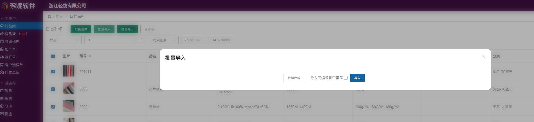Collapse the 工作台 sidebar group
Screen dimensions: 534x122
[8, 19]
